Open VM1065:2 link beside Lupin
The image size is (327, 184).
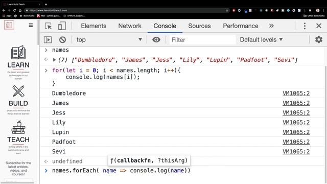[x=296, y=132]
